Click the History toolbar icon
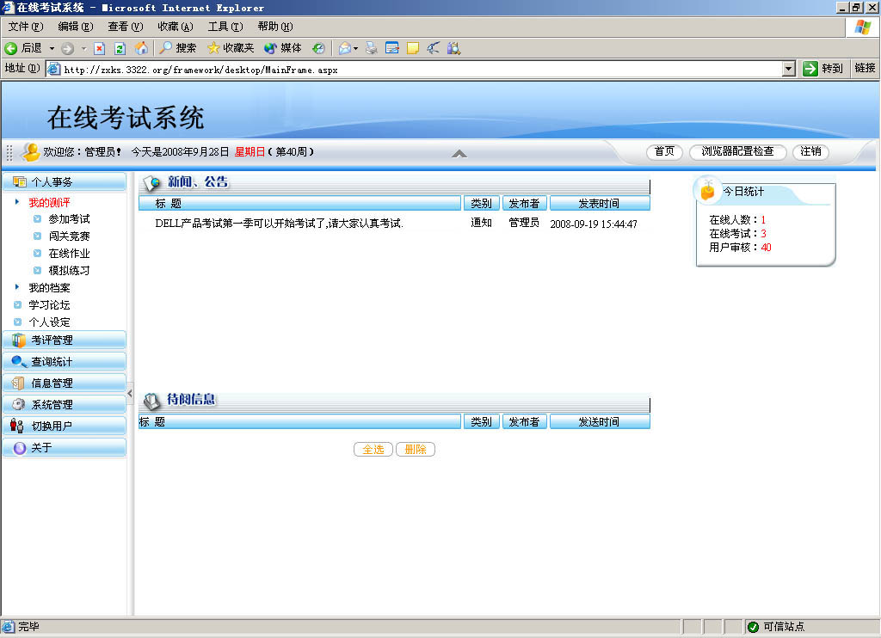881x638 pixels. [318, 48]
